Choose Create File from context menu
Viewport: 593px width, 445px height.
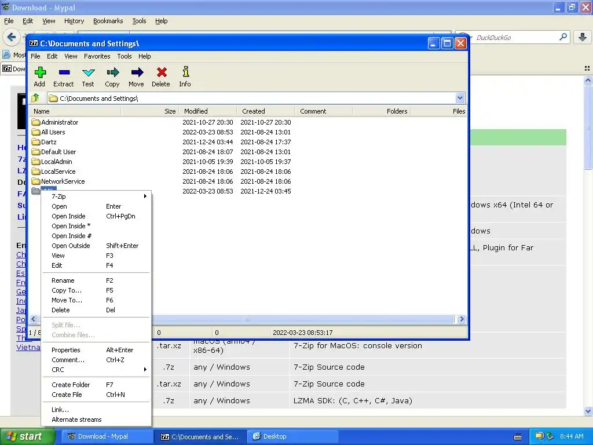coord(97,394)
